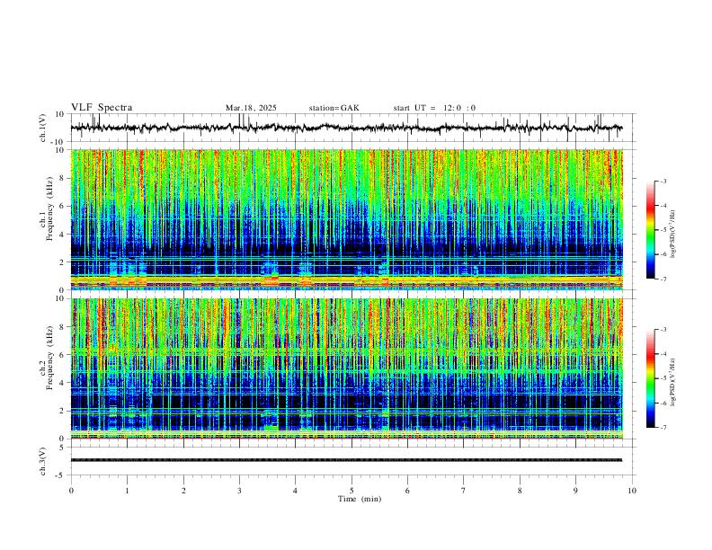Click the "5" tick on time axis
This screenshot has height=550, width=712.
tap(352, 491)
